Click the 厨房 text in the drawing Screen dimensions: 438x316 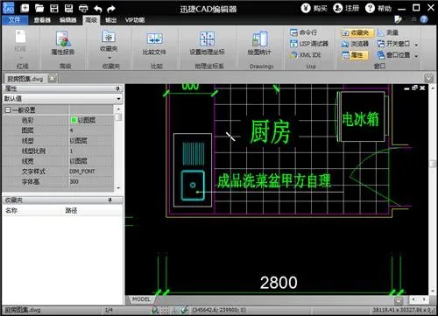270,131
